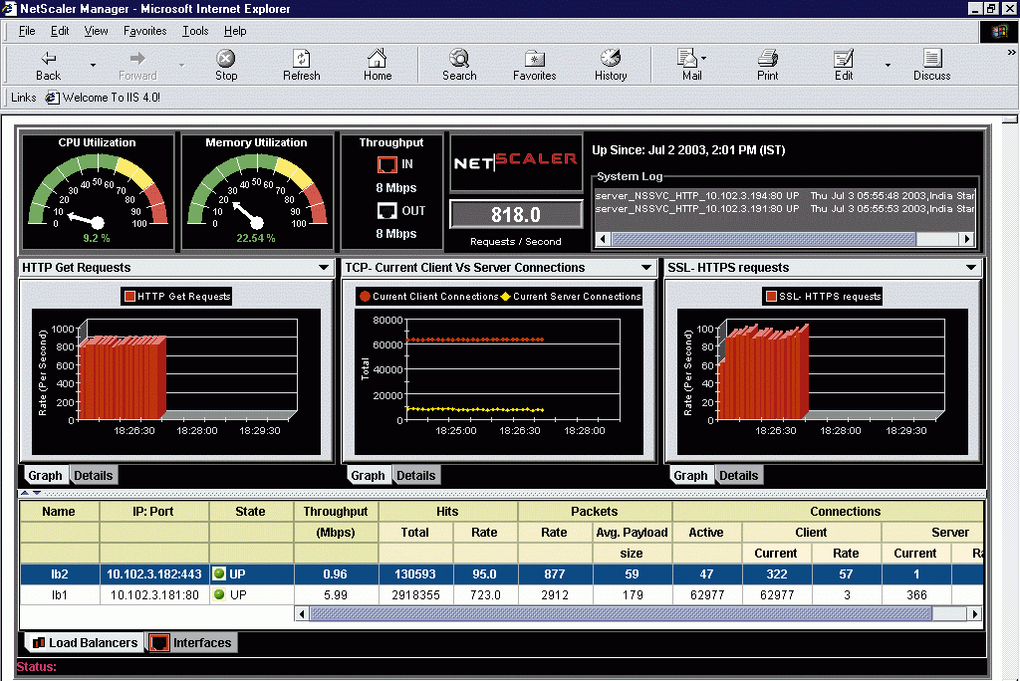The height and width of the screenshot is (681, 1020).
Task: Select Graph tab under SSL- HTTPS requests
Action: click(x=690, y=476)
